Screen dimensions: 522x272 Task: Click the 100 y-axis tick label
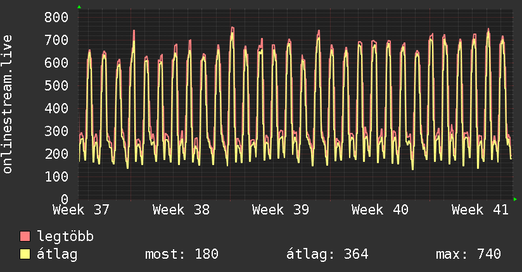(56, 176)
